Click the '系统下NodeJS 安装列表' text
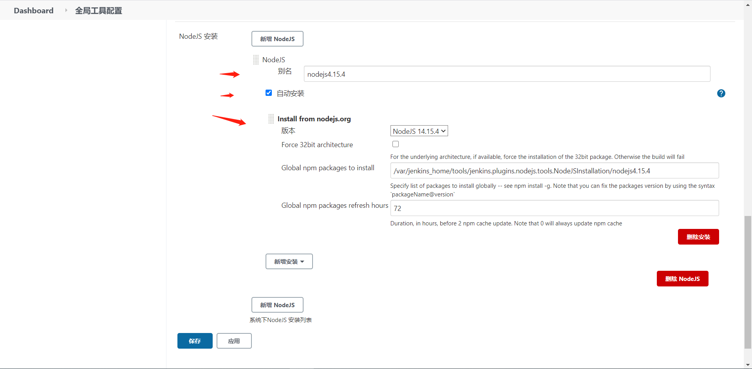 click(281, 320)
